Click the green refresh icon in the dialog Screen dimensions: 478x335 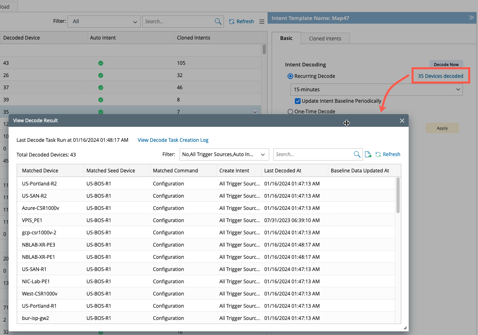[378, 154]
